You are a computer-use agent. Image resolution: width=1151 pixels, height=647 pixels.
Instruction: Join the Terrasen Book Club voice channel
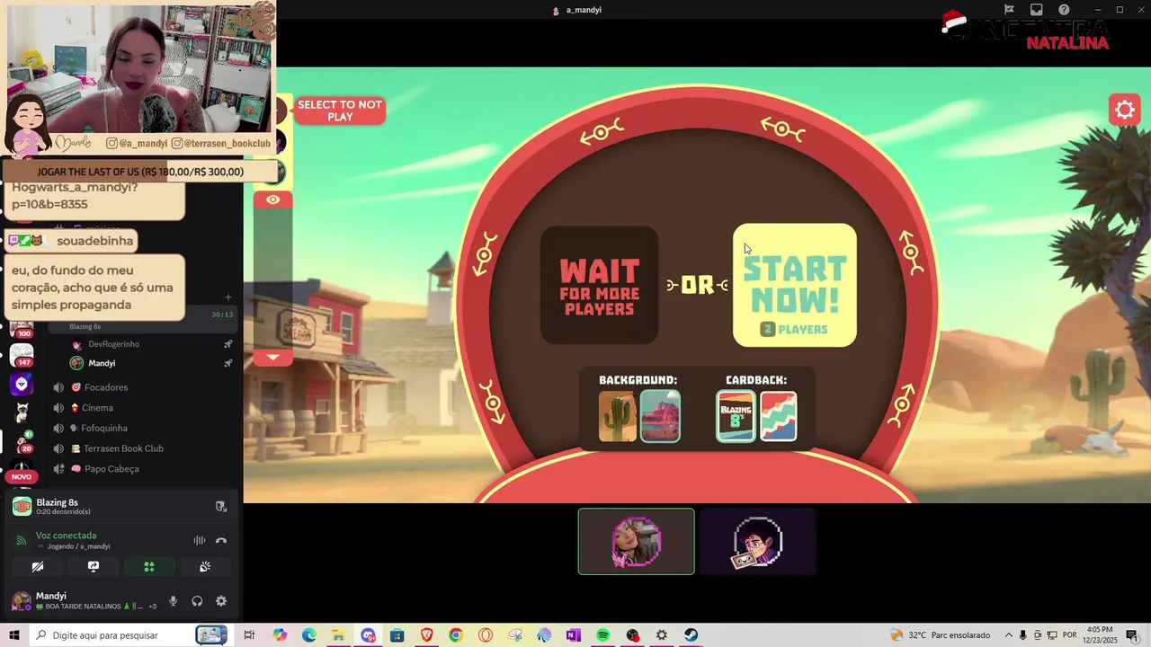(123, 448)
